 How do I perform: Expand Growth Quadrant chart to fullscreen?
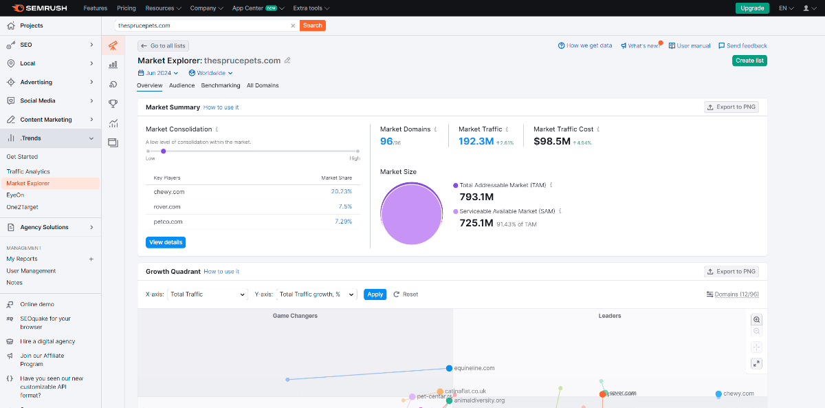[756, 363]
